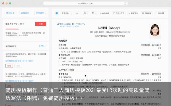The image size is (171, 106).
Task: Click 自动排序 auto-sort toolbar button
Action: pos(104,13)
